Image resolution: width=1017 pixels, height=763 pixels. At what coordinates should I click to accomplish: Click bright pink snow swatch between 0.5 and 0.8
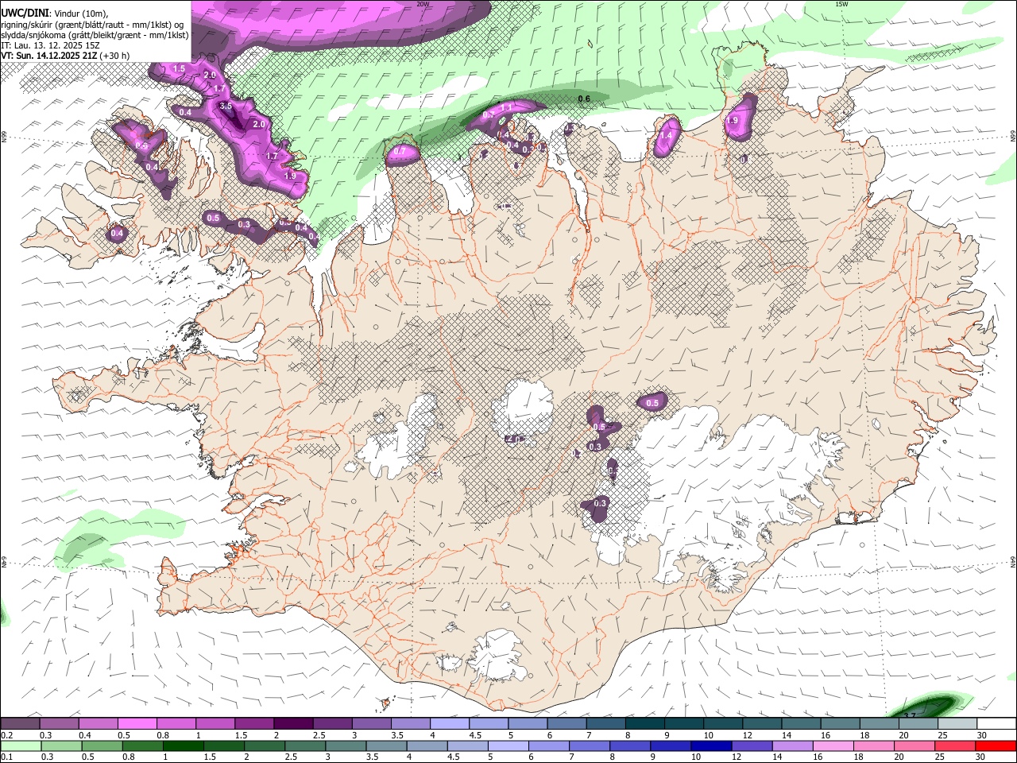[137, 724]
